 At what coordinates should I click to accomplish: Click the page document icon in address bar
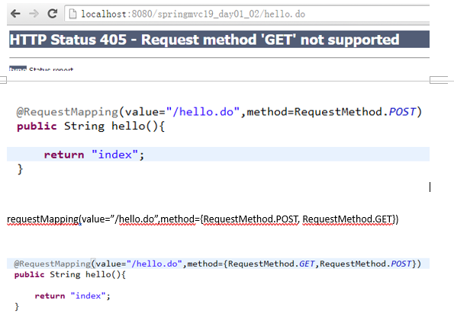[72, 14]
